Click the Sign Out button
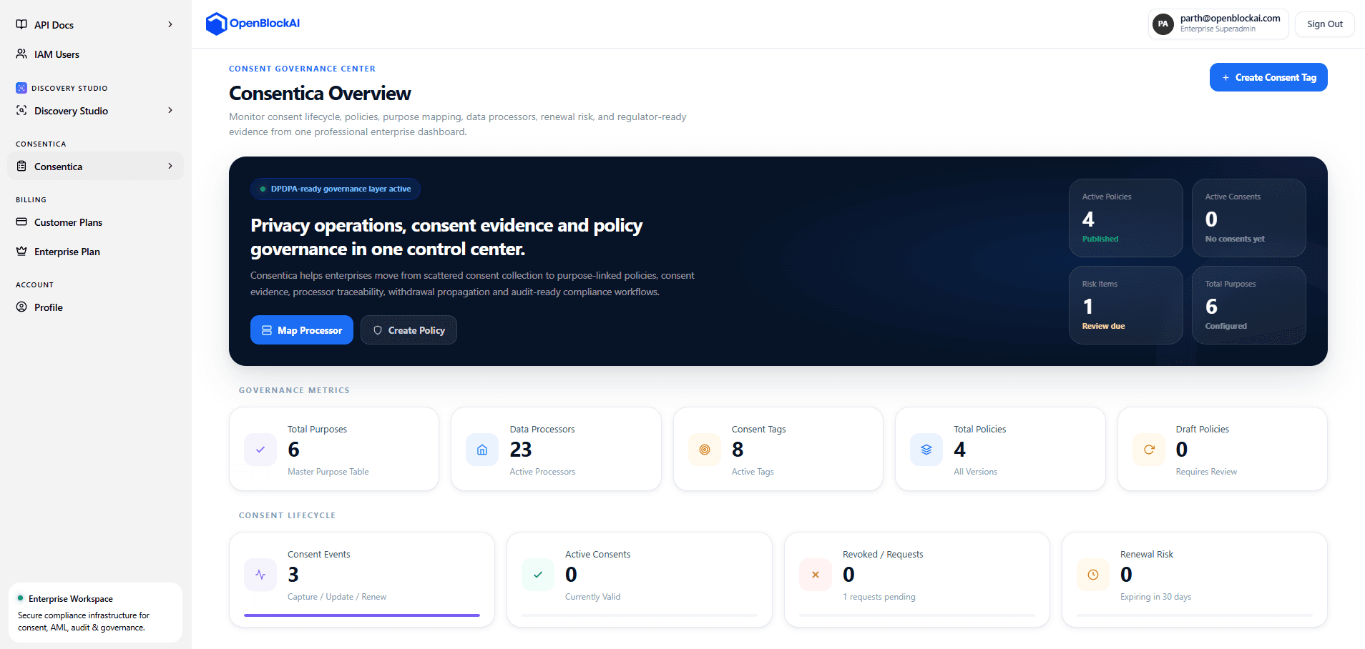This screenshot has width=1365, height=649. point(1324,24)
